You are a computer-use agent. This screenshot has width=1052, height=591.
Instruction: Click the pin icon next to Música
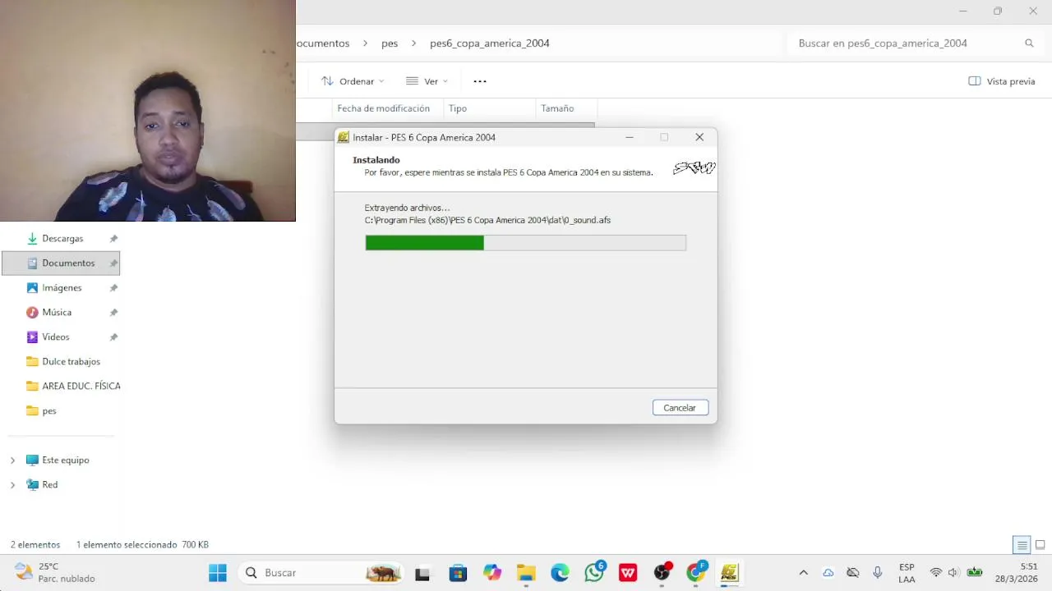click(x=113, y=313)
